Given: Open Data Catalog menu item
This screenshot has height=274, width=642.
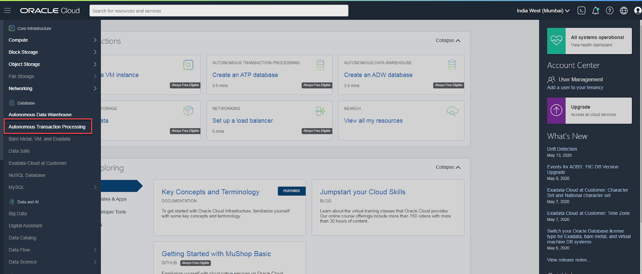Looking at the screenshot, I should tap(22, 238).
